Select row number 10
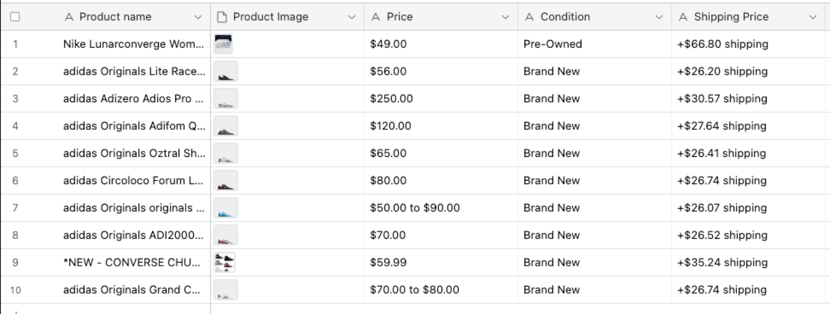The image size is (830, 314). pos(16,290)
